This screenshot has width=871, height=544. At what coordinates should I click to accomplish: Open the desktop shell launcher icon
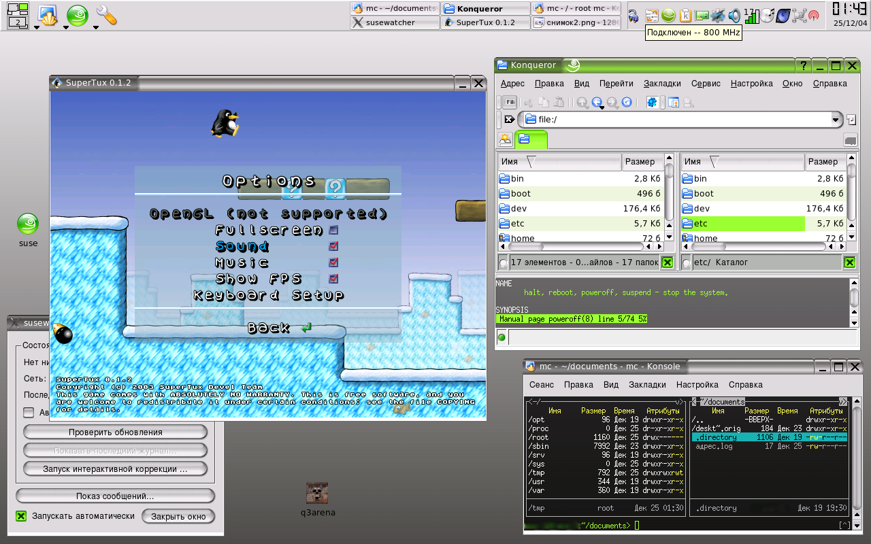(x=47, y=15)
